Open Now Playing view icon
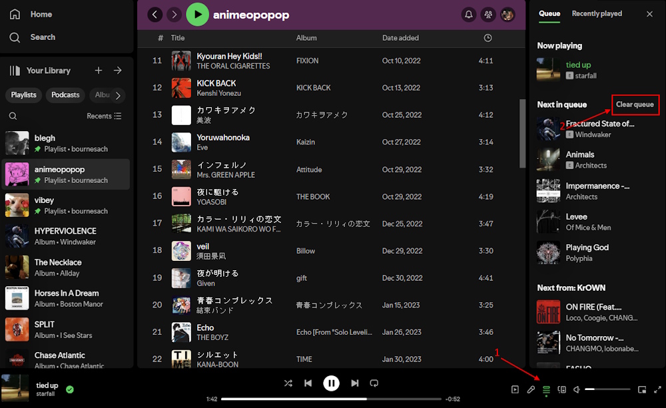Image resolution: width=666 pixels, height=408 pixels. coord(515,389)
